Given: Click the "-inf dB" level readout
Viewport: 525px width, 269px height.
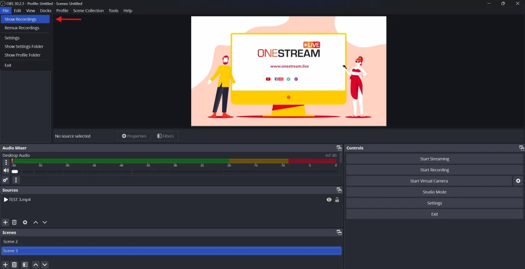Looking at the screenshot, I should 330,155.
